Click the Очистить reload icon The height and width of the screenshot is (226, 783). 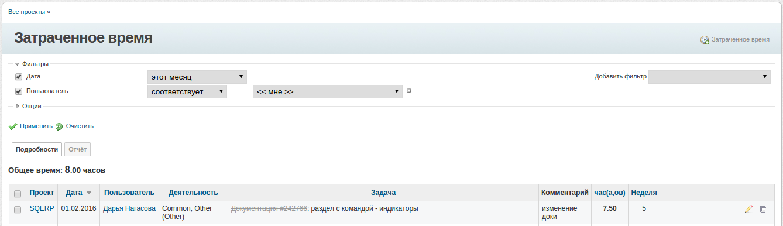tap(59, 126)
